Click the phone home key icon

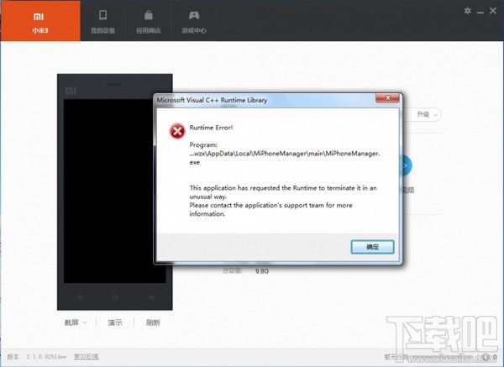tap(115, 297)
